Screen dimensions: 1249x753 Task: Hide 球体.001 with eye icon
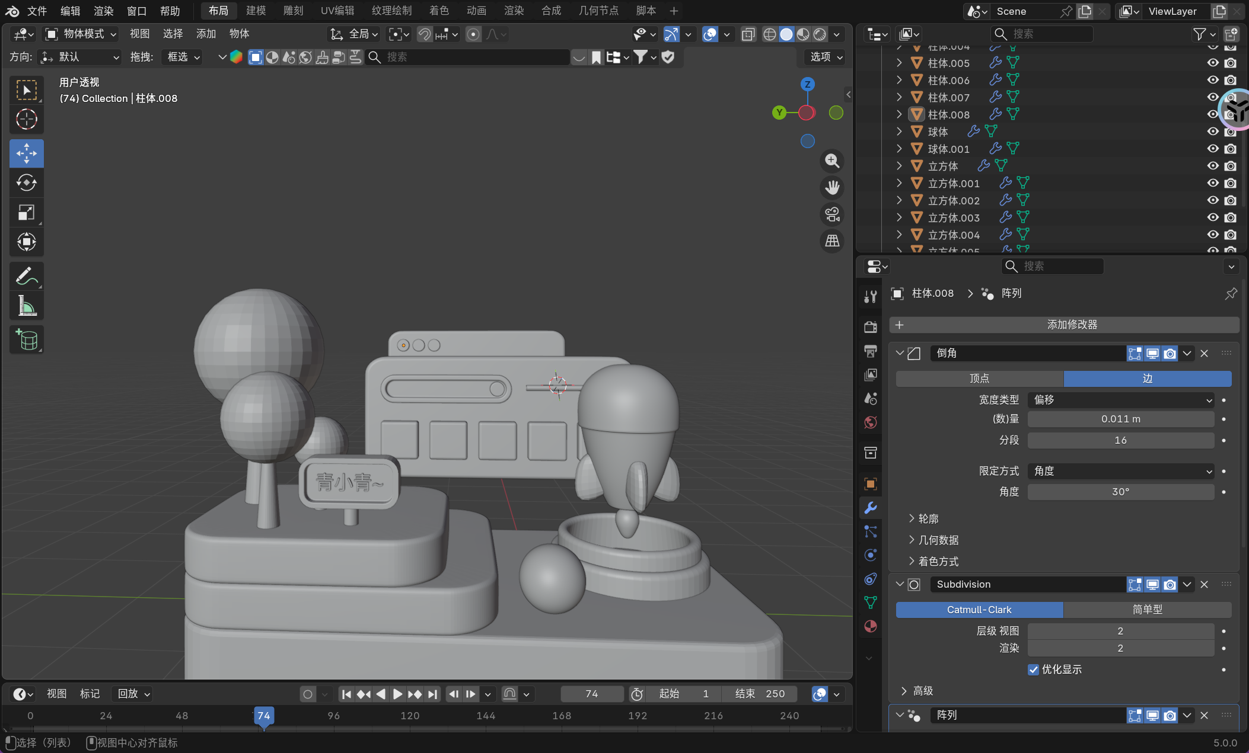pyautogui.click(x=1213, y=149)
